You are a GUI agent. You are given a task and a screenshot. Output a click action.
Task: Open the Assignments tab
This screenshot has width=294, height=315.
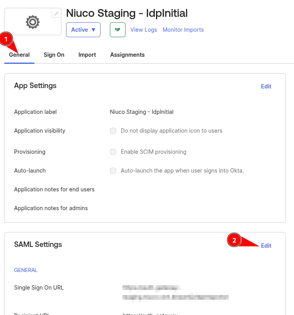click(x=127, y=55)
